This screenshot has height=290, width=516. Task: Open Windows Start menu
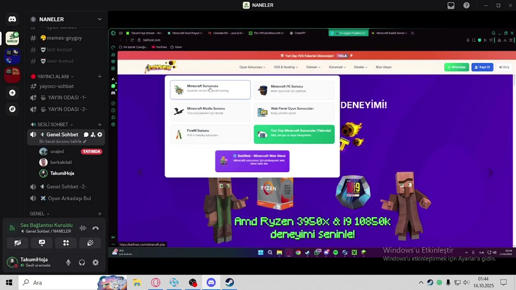pos(9,282)
